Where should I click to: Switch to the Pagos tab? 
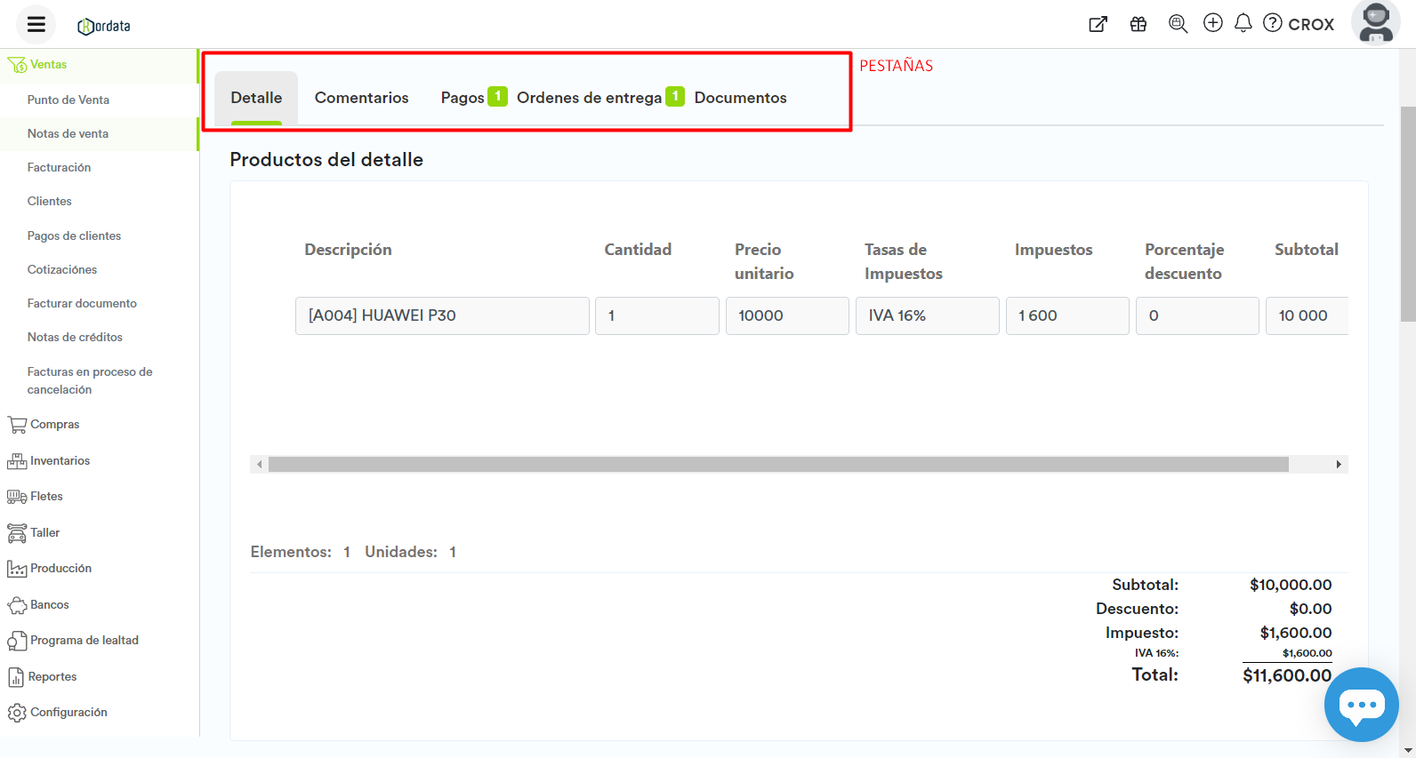(463, 98)
